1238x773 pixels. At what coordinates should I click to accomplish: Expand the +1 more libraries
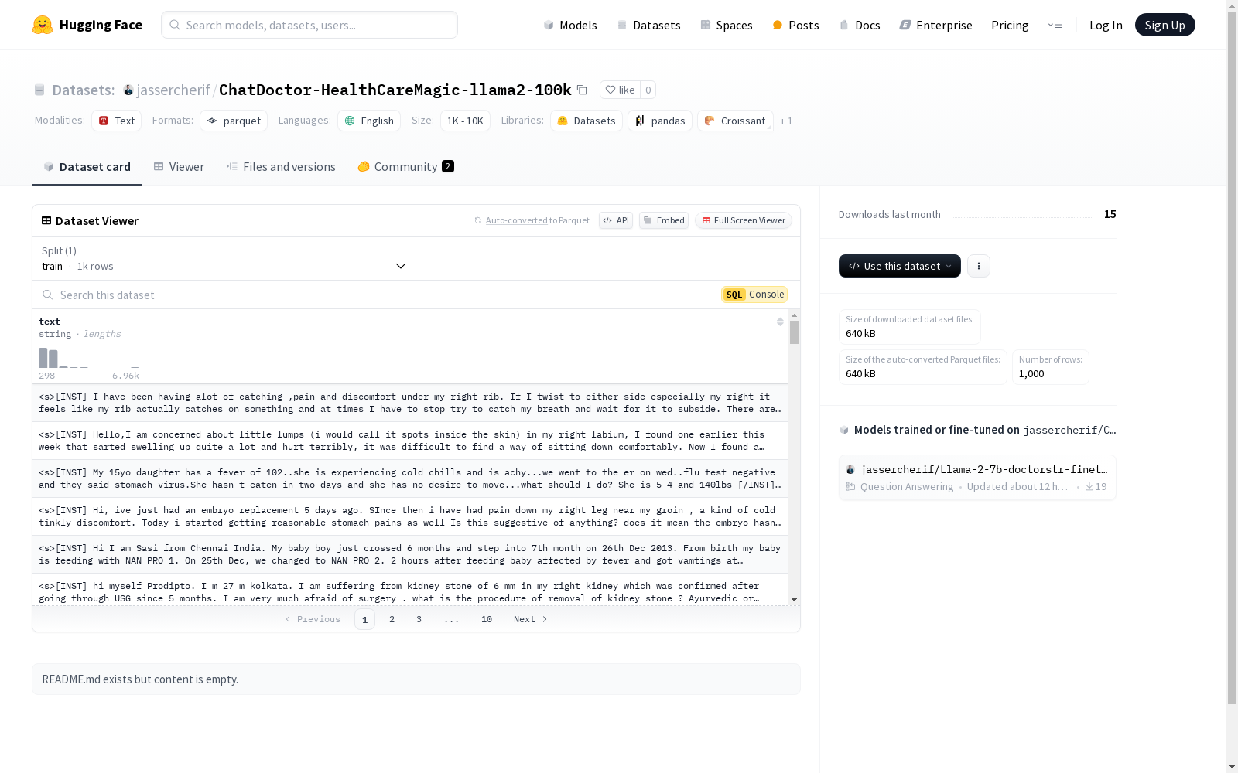pos(786,121)
